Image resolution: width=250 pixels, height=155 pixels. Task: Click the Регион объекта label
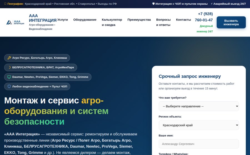(x=170, y=117)
